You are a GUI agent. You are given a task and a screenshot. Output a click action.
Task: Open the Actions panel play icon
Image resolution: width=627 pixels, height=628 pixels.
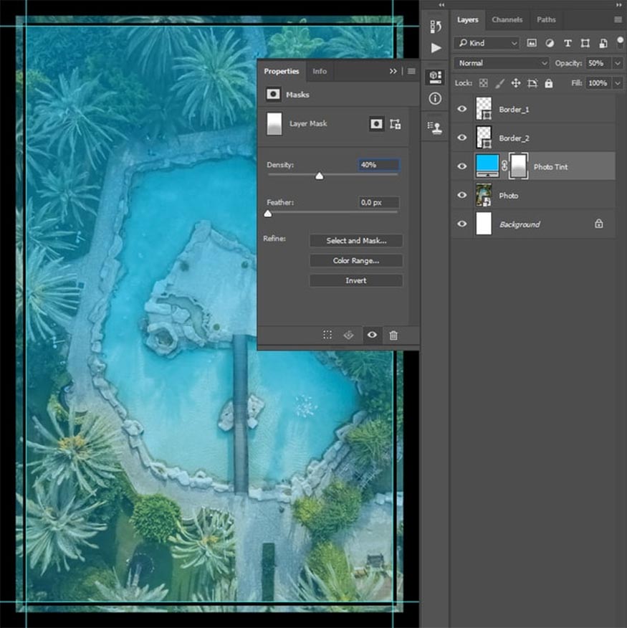436,47
